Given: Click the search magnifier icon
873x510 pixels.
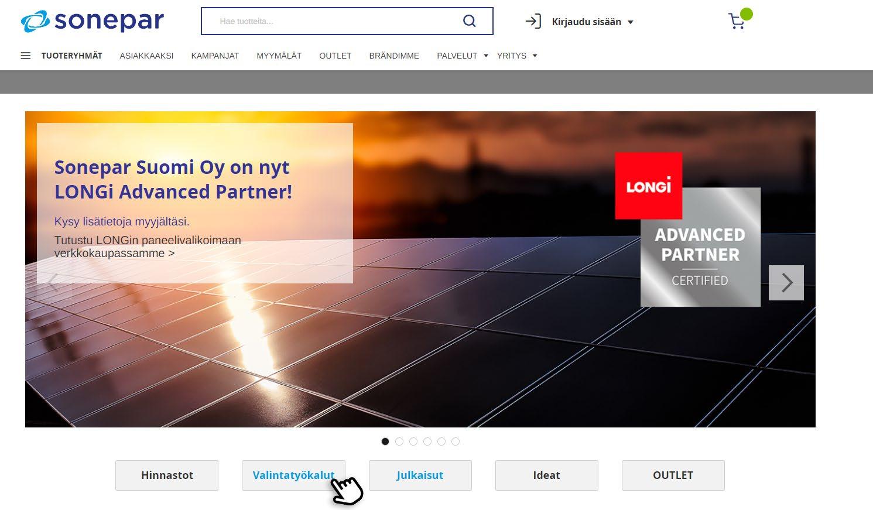Looking at the screenshot, I should [x=469, y=21].
